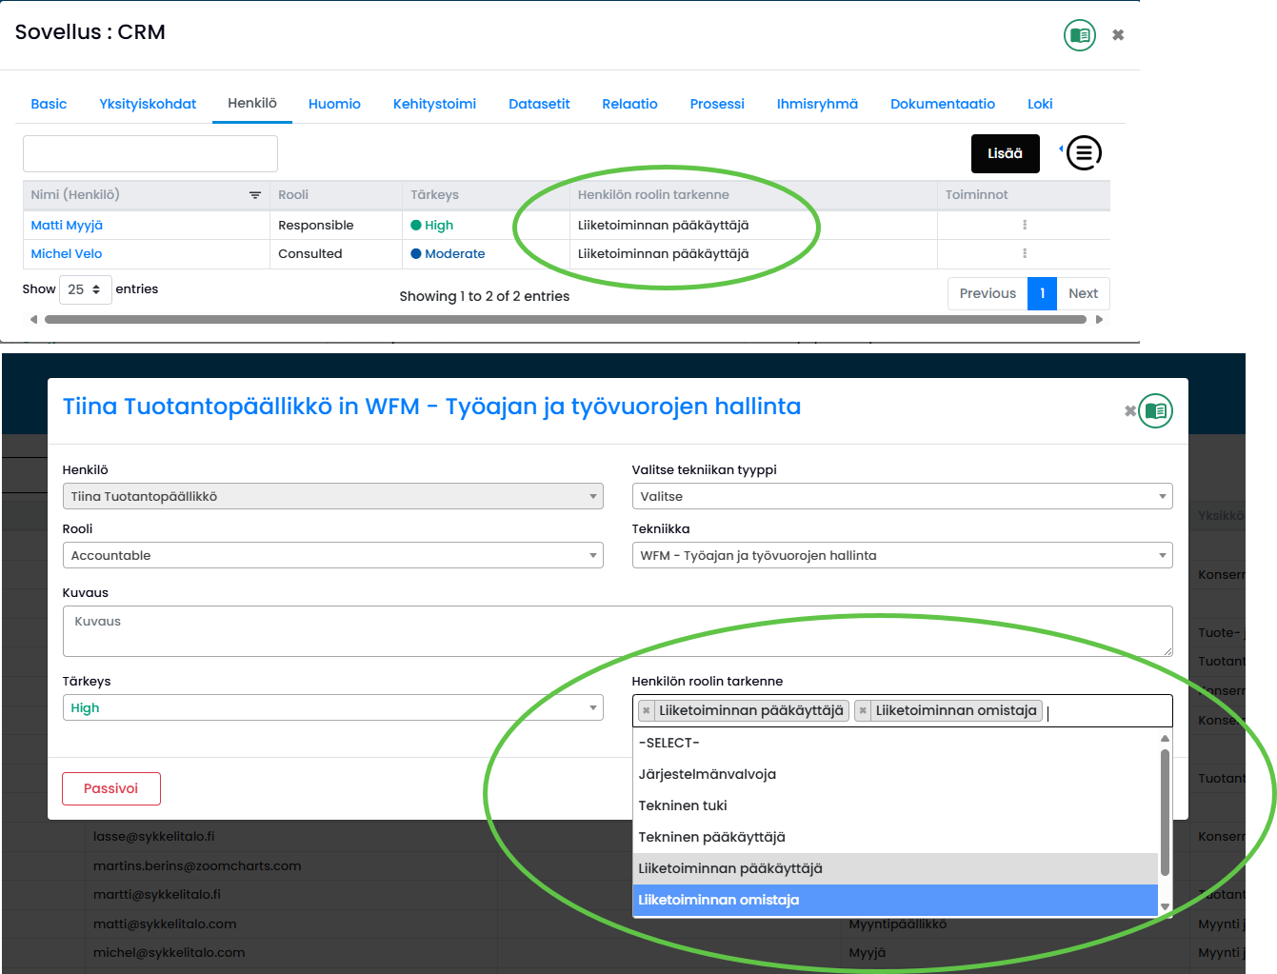Image resolution: width=1277 pixels, height=974 pixels.
Task: Open the circular hamburger menu icon
Action: click(x=1084, y=152)
